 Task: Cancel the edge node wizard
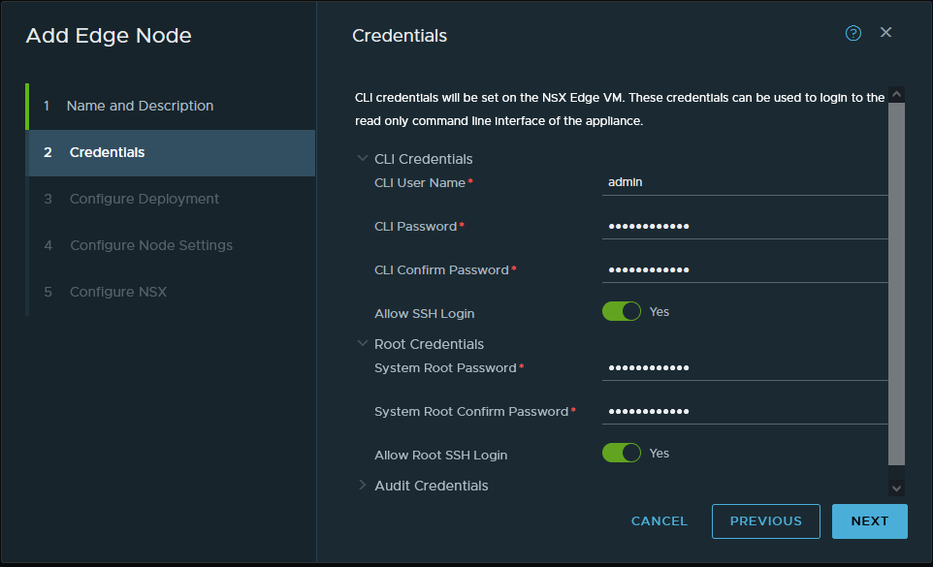pos(659,521)
